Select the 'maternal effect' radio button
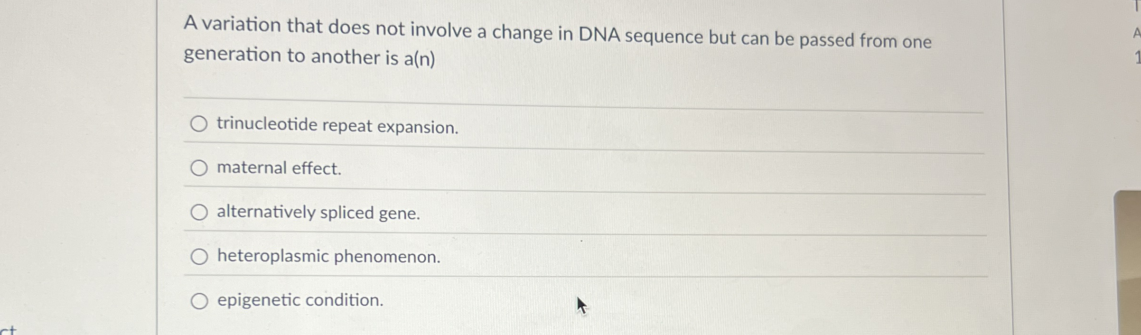This screenshot has width=1141, height=335. [x=199, y=167]
